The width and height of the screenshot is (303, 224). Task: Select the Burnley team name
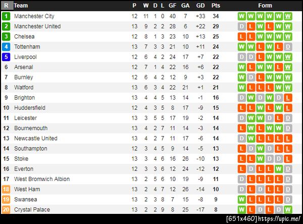pyautogui.click(x=24, y=77)
